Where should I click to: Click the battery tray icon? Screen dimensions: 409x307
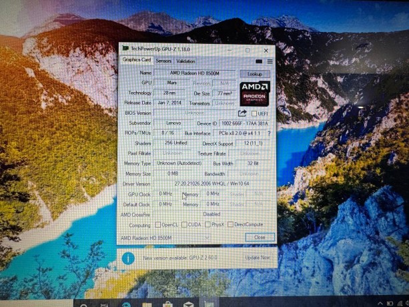pos(390,304)
